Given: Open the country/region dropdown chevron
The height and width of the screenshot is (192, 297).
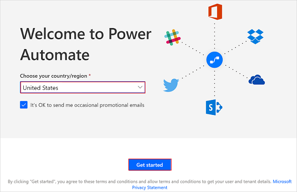Looking at the screenshot, I should 140,87.
